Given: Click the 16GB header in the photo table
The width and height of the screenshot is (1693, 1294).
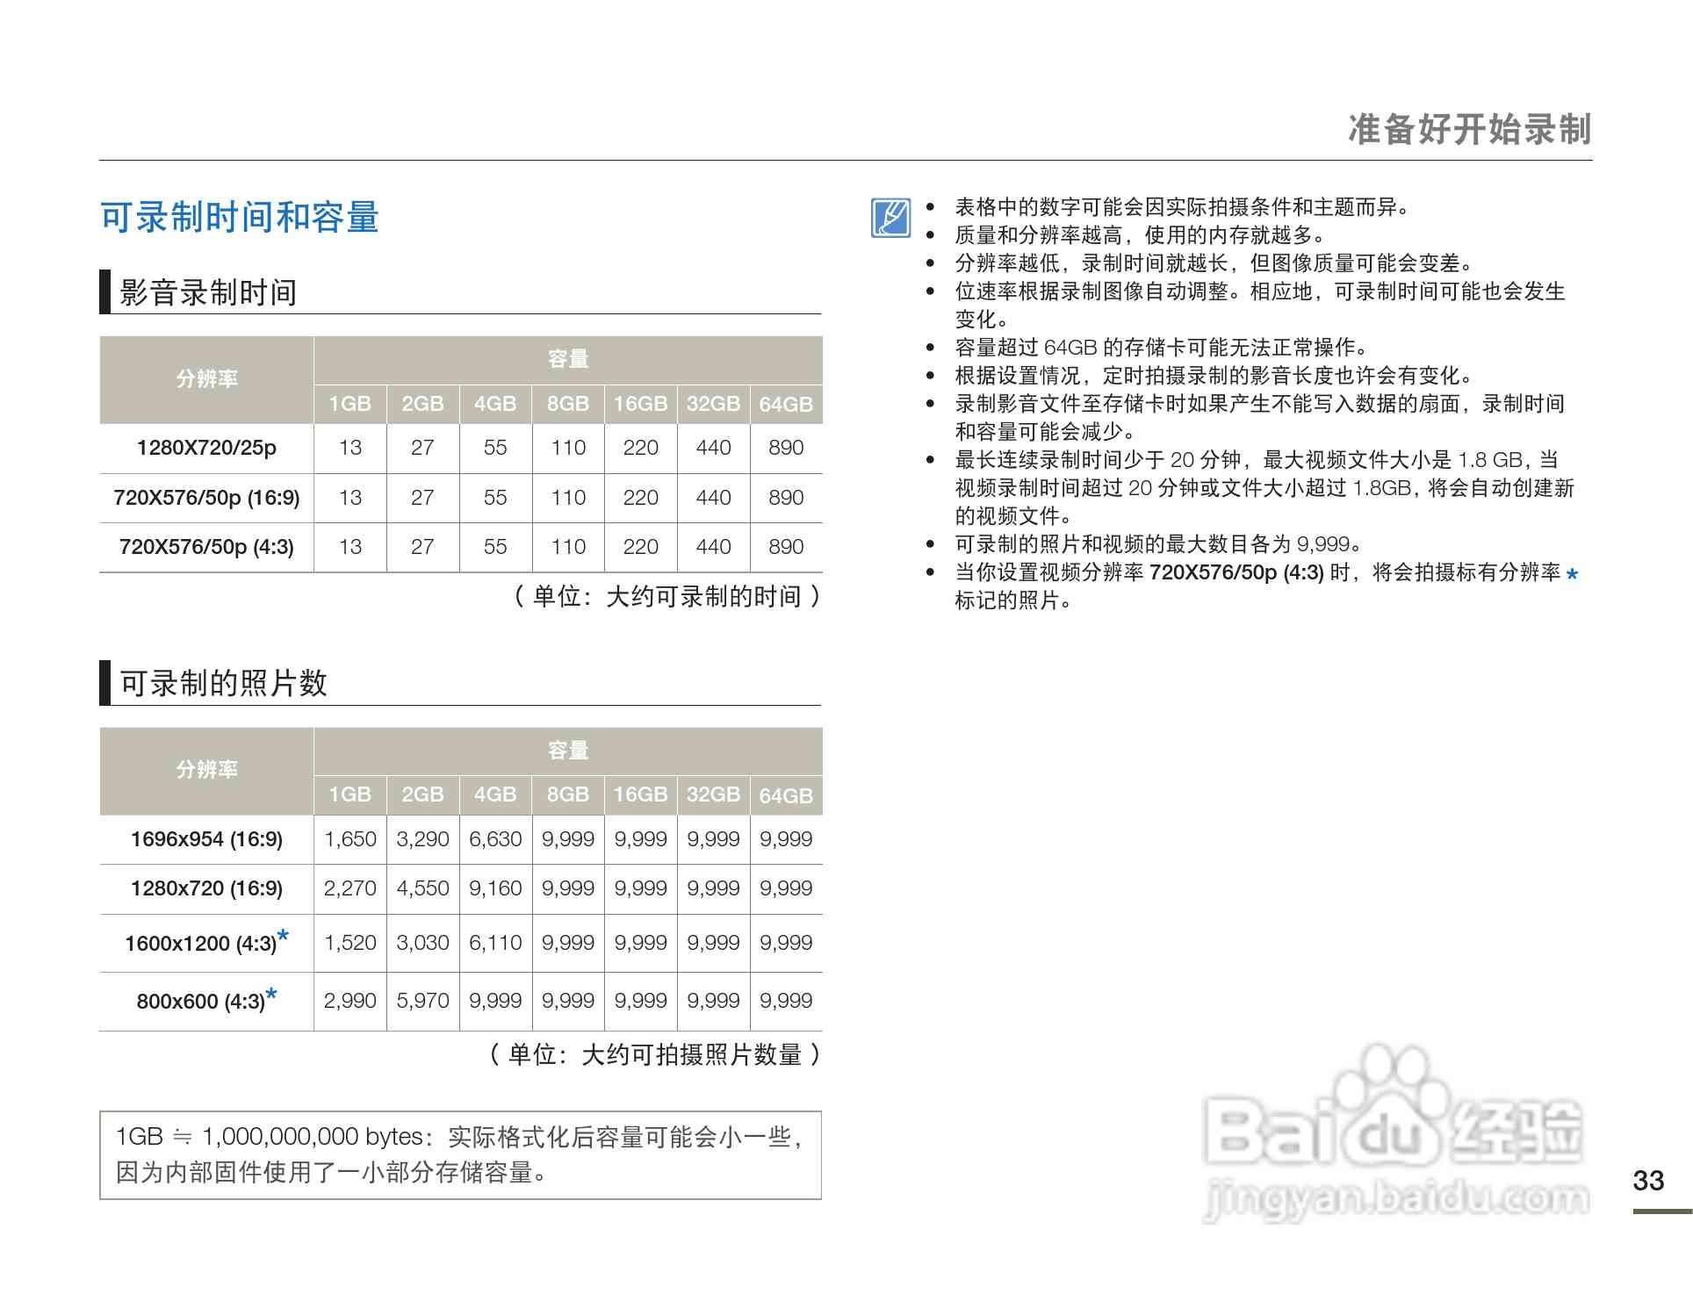Looking at the screenshot, I should 640,794.
